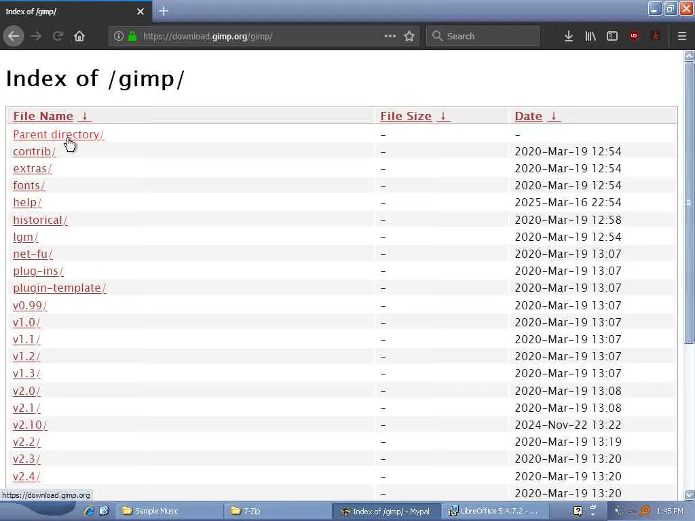This screenshot has height=521, width=695.
Task: Open the downloads arrow icon
Action: tap(569, 37)
